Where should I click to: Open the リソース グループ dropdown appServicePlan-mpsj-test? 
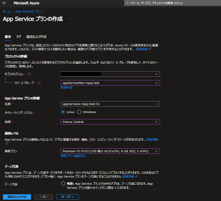110,83
